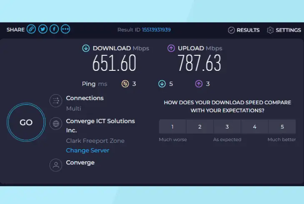The width and height of the screenshot is (304, 204).
Task: Click the Converge user profile icon
Action: pos(56,165)
